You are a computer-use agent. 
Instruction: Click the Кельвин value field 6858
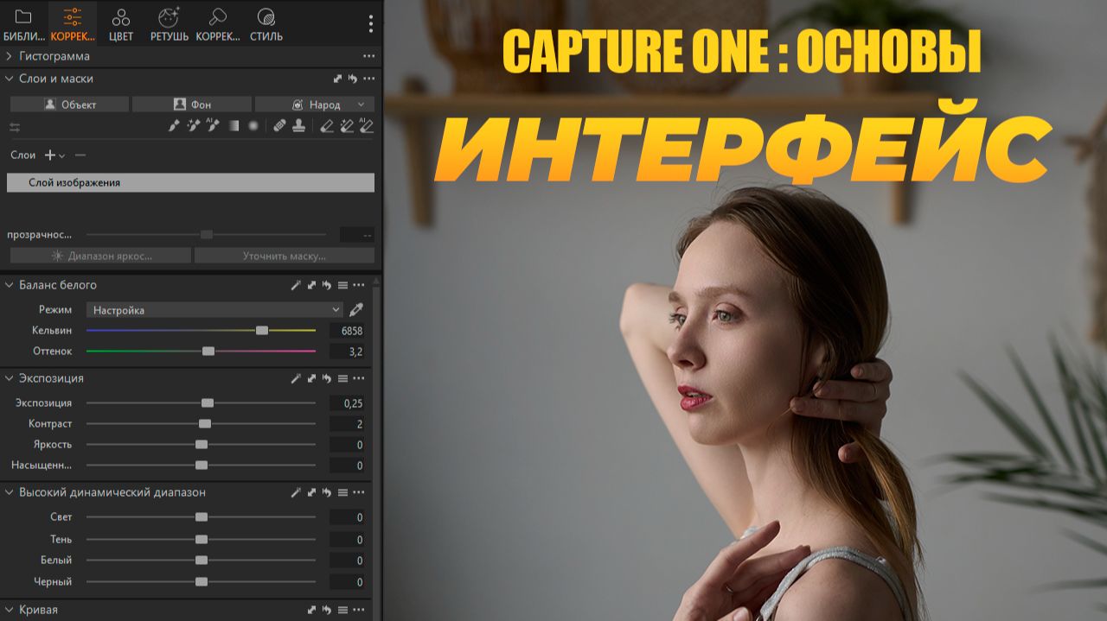pos(347,331)
